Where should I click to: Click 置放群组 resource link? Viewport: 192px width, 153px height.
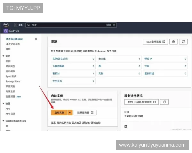(149, 73)
